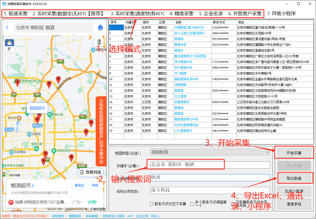Click the name-exclusion field containing 陕西

click(x=210, y=178)
